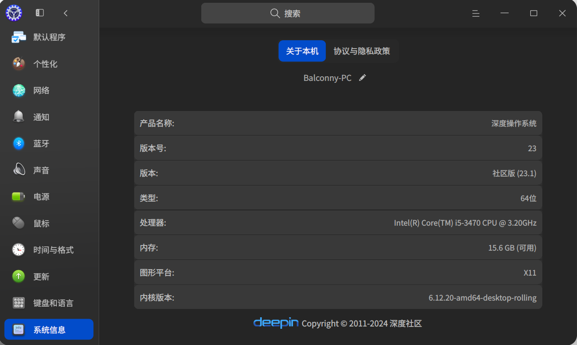Viewport: 577px width, 345px height.
Task: Click the 搜索 search field
Action: point(288,13)
